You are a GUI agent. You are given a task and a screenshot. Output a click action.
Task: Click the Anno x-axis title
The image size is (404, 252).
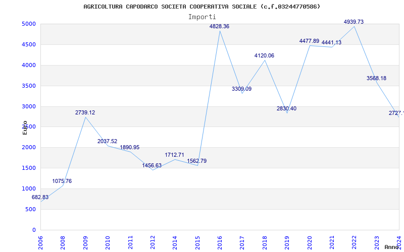coord(392,247)
